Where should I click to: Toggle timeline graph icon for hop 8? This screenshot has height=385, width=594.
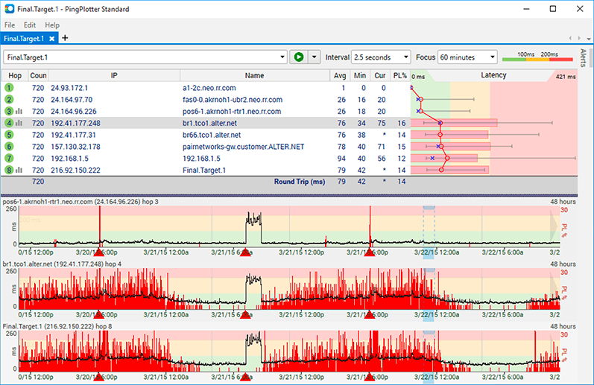point(19,171)
